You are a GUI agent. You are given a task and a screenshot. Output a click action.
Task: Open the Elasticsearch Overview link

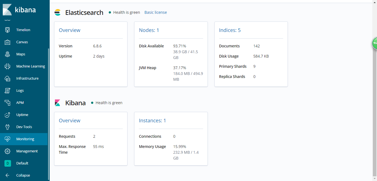[70, 30]
